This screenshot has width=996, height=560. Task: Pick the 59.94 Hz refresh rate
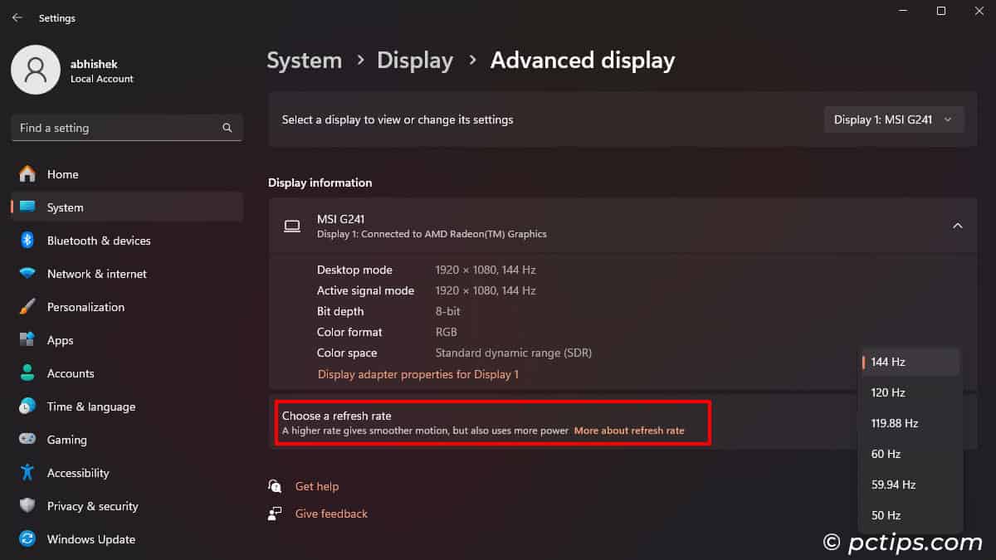(893, 485)
